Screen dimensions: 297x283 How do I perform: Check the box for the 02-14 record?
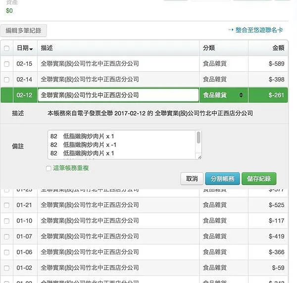pyautogui.click(x=6, y=80)
